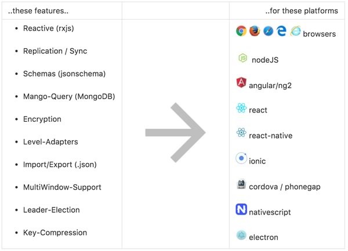Screen dimensions: 348x251
Task: Click the "..for these platforms" header
Action: pyautogui.click(x=301, y=11)
